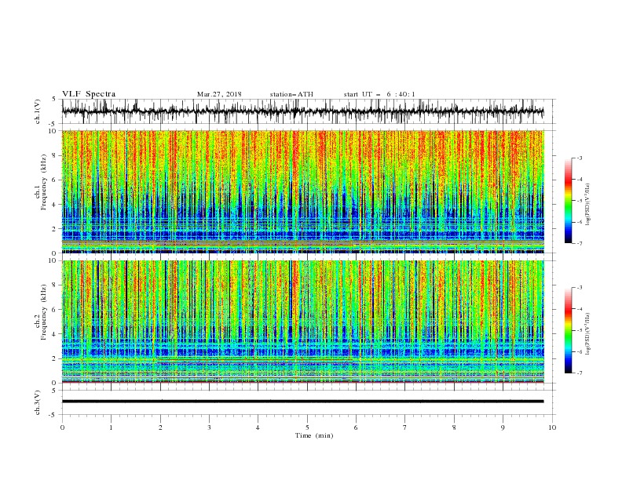Select the date text "Mar.27, 2018"
The width and height of the screenshot is (622, 480).
(219, 94)
